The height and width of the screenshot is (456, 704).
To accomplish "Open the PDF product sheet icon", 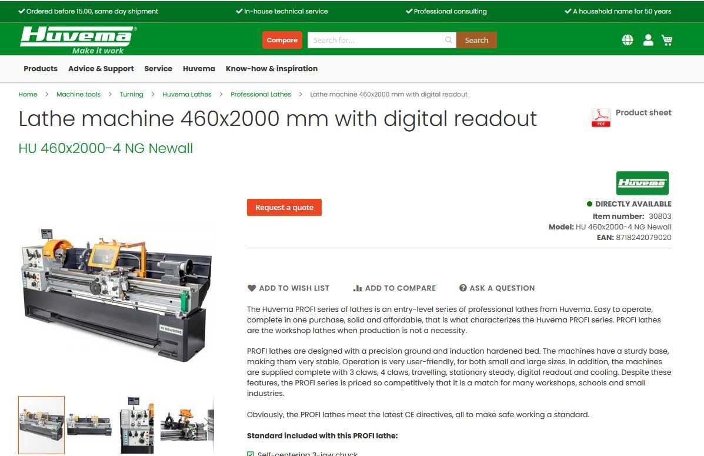I will [600, 118].
